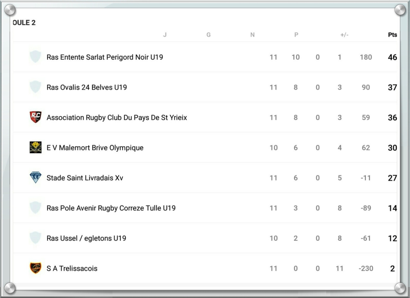Click the Pts column header
The width and height of the screenshot is (410, 298).
coord(392,35)
